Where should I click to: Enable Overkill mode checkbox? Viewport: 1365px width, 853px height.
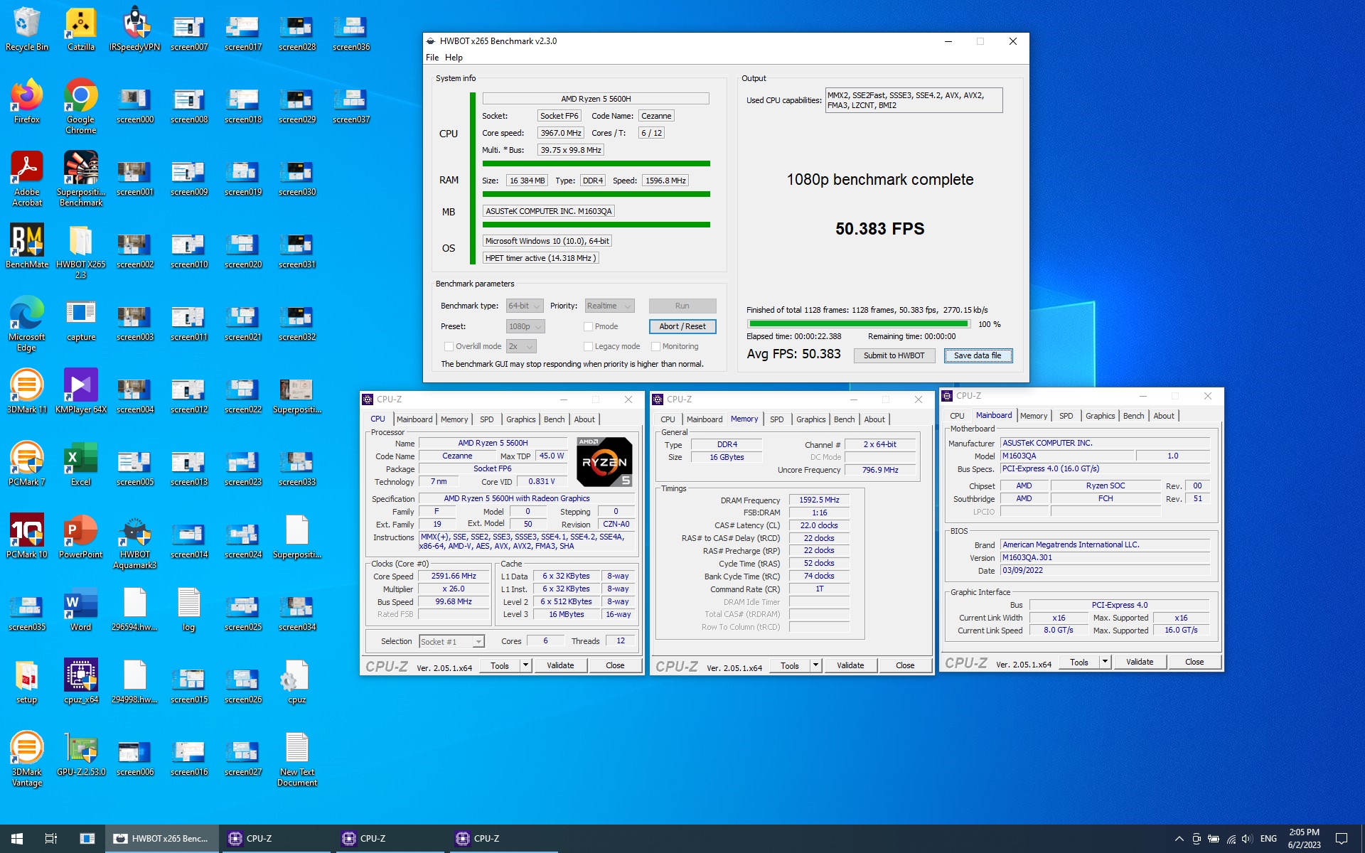tap(449, 346)
